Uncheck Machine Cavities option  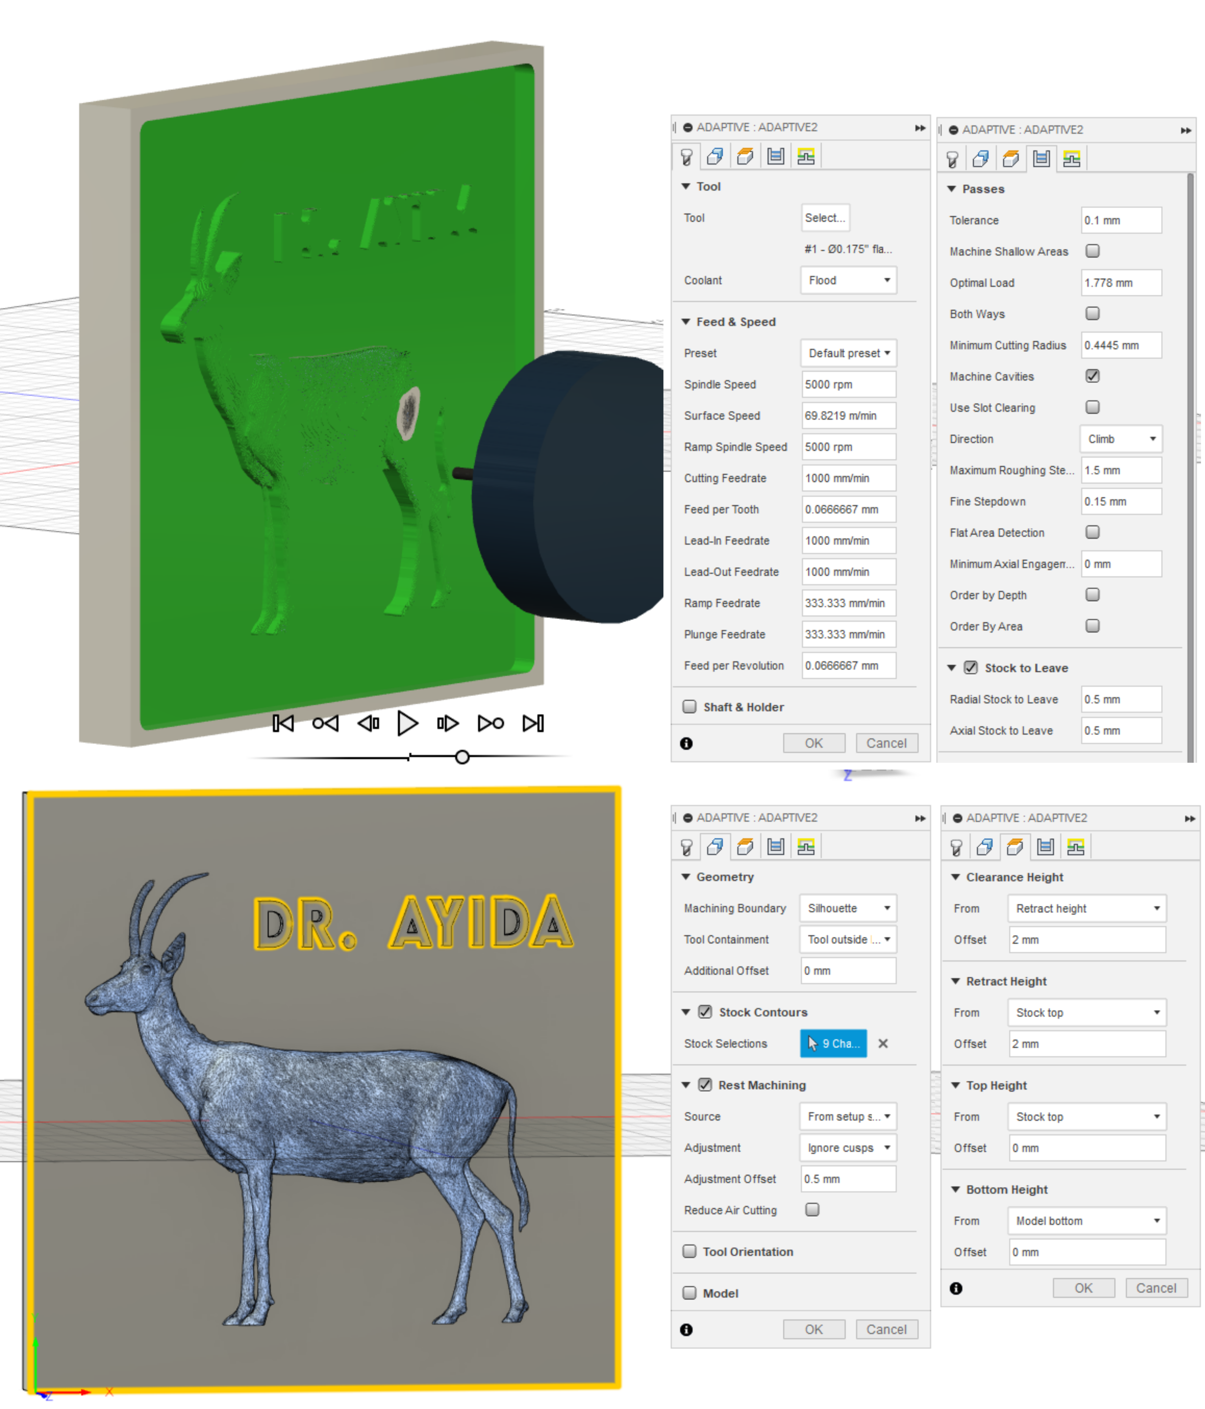pyautogui.click(x=1092, y=376)
